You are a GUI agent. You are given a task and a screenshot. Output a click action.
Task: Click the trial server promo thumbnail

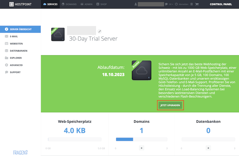[58, 34]
